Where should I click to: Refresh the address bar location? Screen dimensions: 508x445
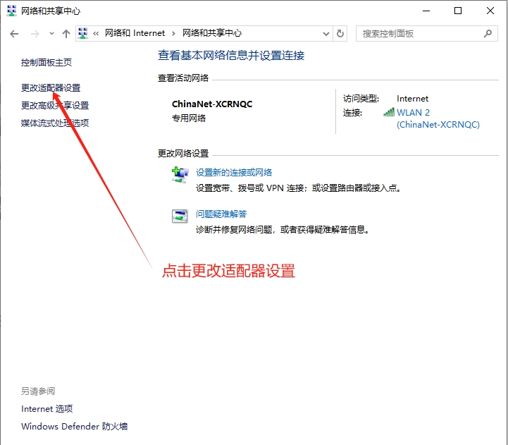tap(341, 33)
